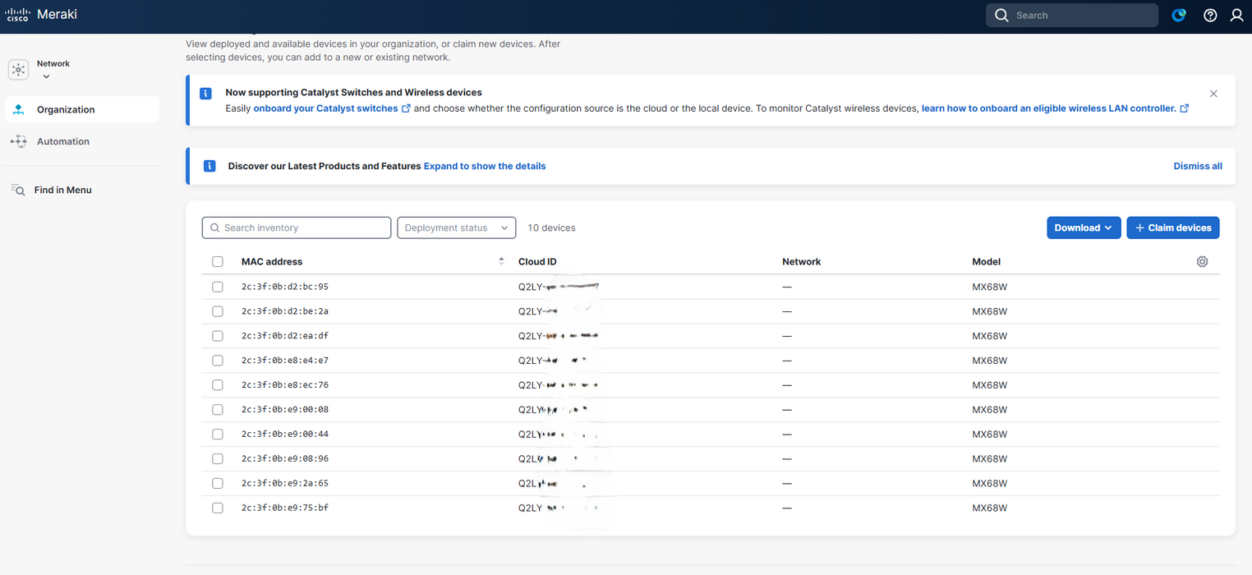The height and width of the screenshot is (575, 1252).
Task: Click the Automation icon in sidebar
Action: coord(18,141)
